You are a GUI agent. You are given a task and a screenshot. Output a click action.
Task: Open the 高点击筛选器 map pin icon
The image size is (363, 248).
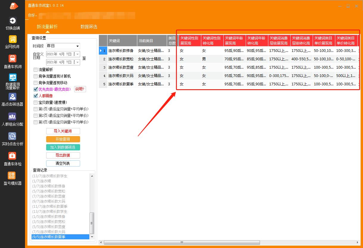coord(13,97)
